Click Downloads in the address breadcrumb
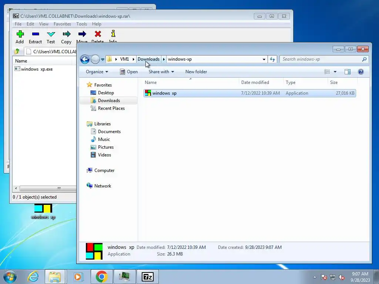The height and width of the screenshot is (284, 379). click(148, 59)
